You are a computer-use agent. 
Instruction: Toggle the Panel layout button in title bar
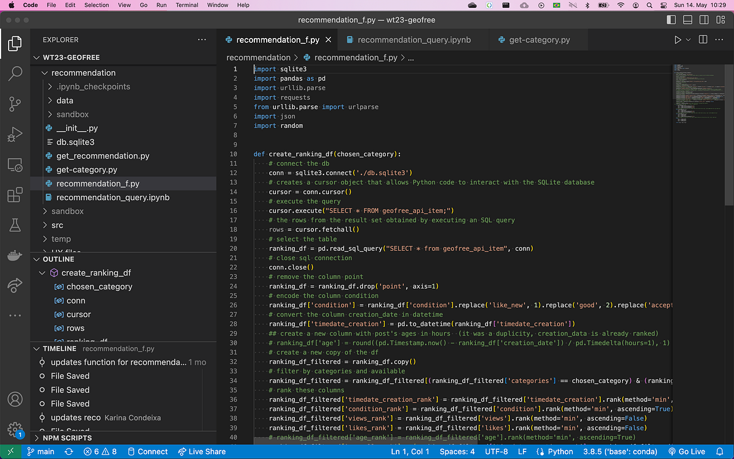coord(688,20)
